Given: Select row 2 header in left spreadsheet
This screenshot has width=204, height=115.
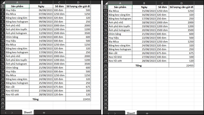Looking at the screenshot, I should click(x=3, y=10).
